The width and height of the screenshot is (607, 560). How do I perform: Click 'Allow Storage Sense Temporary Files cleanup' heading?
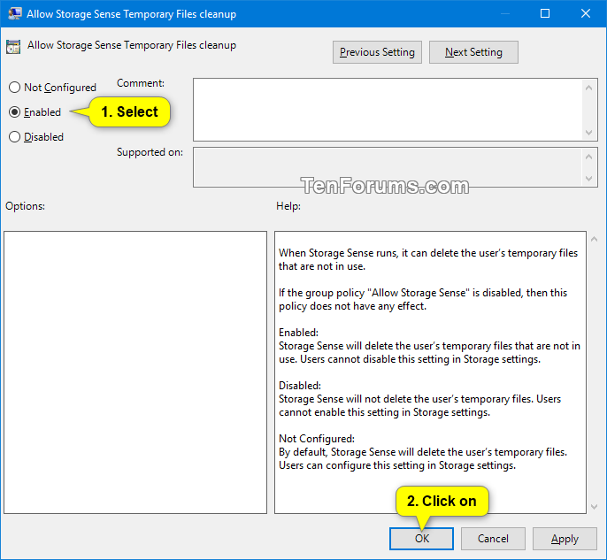132,45
